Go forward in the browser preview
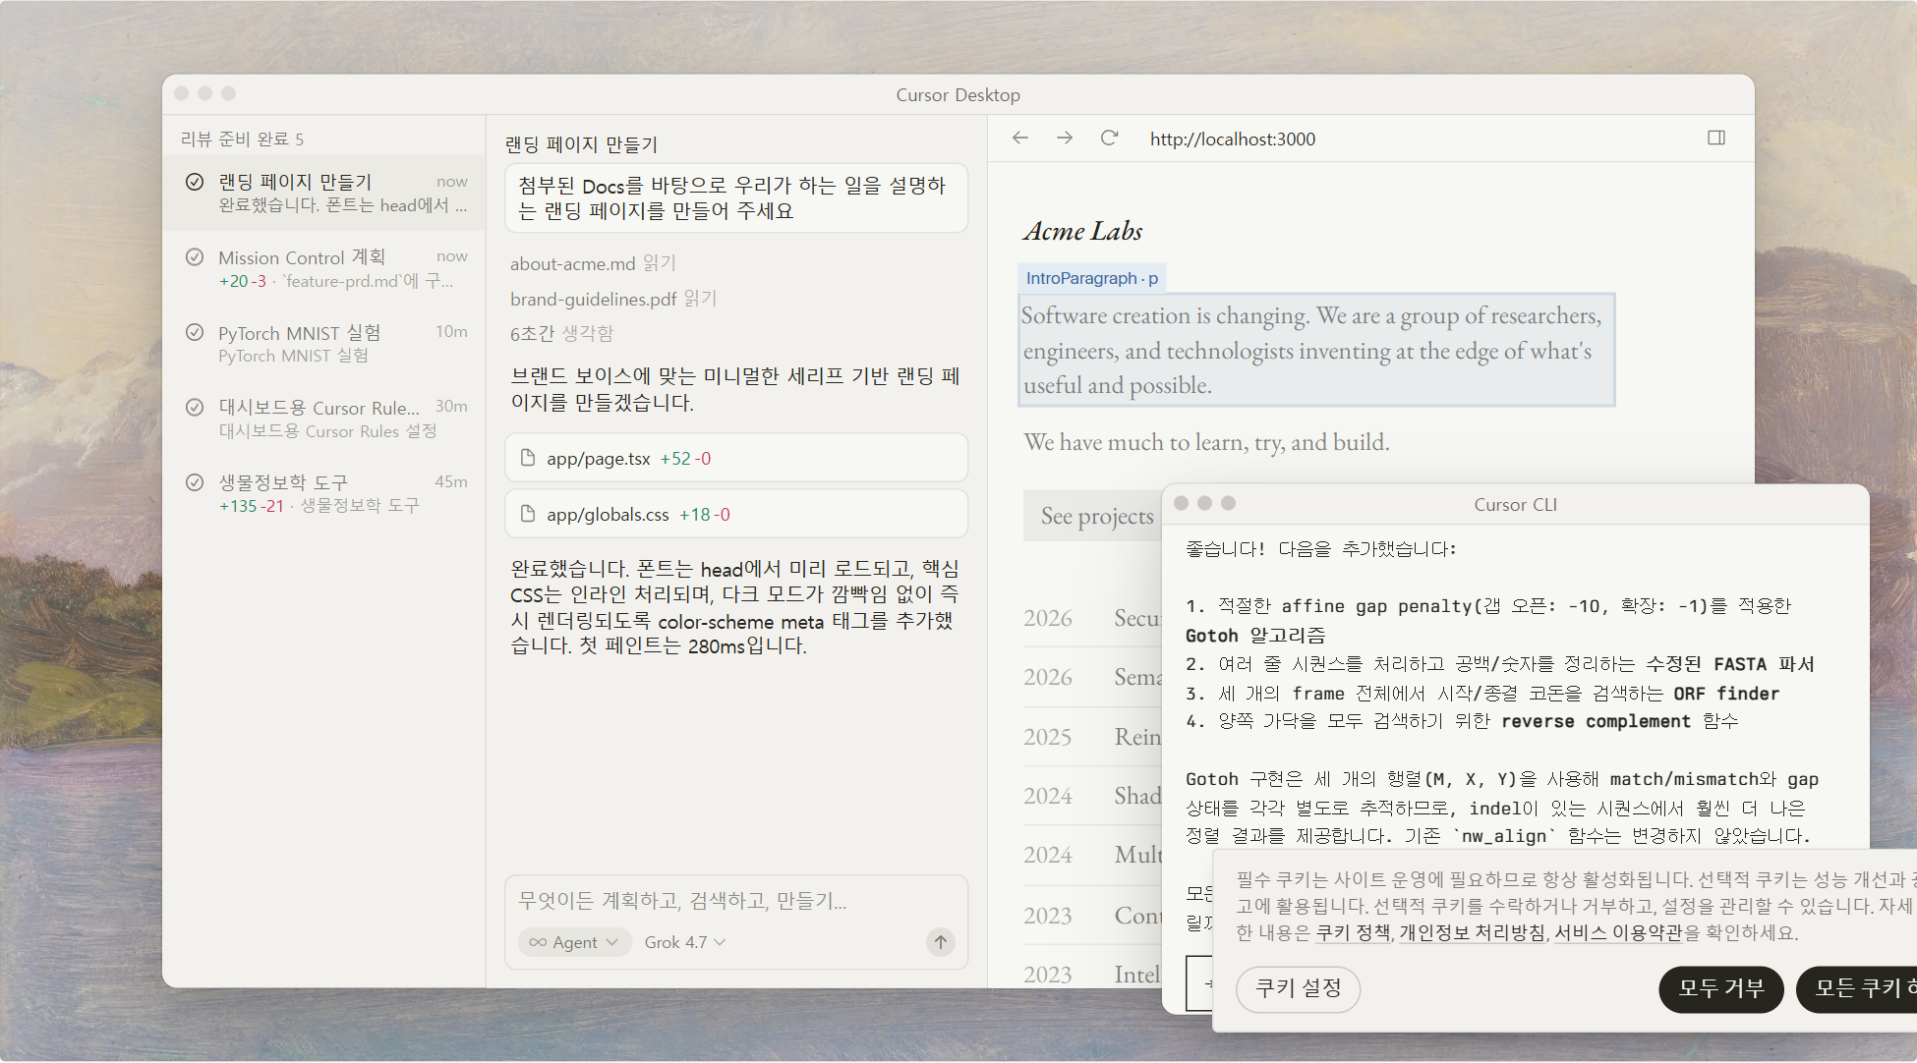This screenshot has height=1063, width=1917. click(1065, 138)
